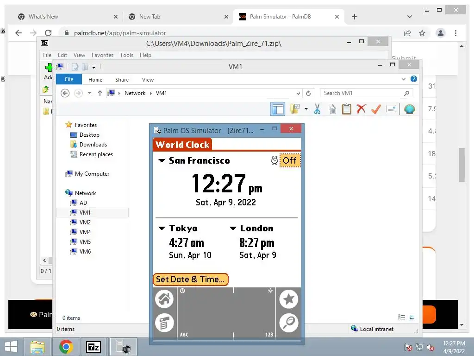The width and height of the screenshot is (474, 356).
Task: Tap the small clock icon in Graffiti area
Action: pos(182,291)
